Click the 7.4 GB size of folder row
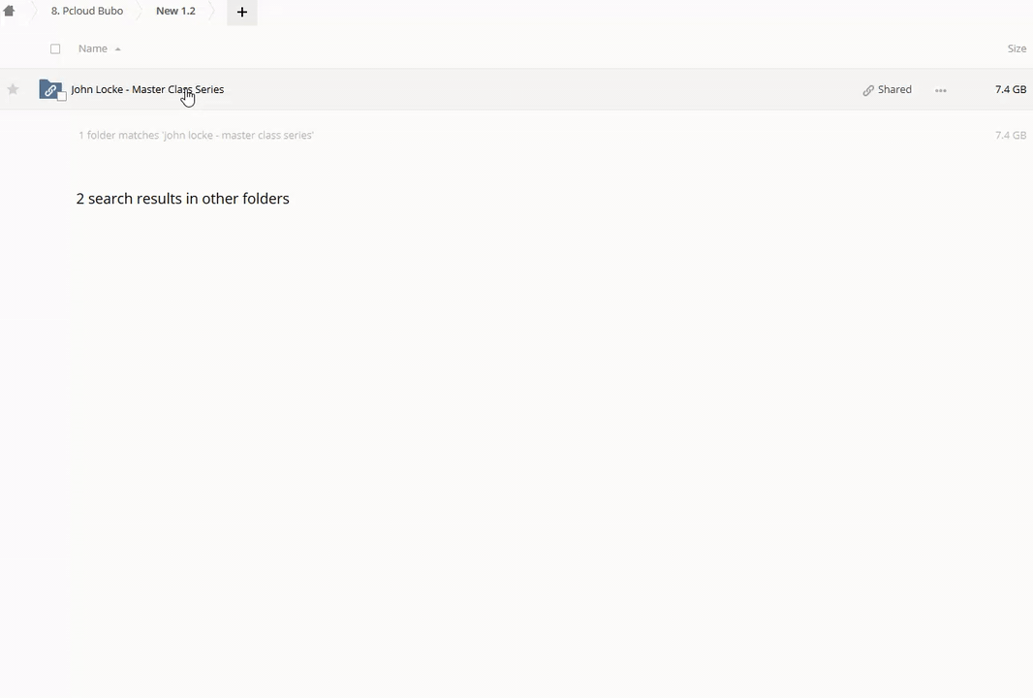 coord(1010,89)
